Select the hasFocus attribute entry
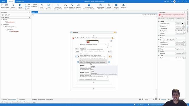Viewport: 189px width, 106px height. pyautogui.click(x=93, y=62)
